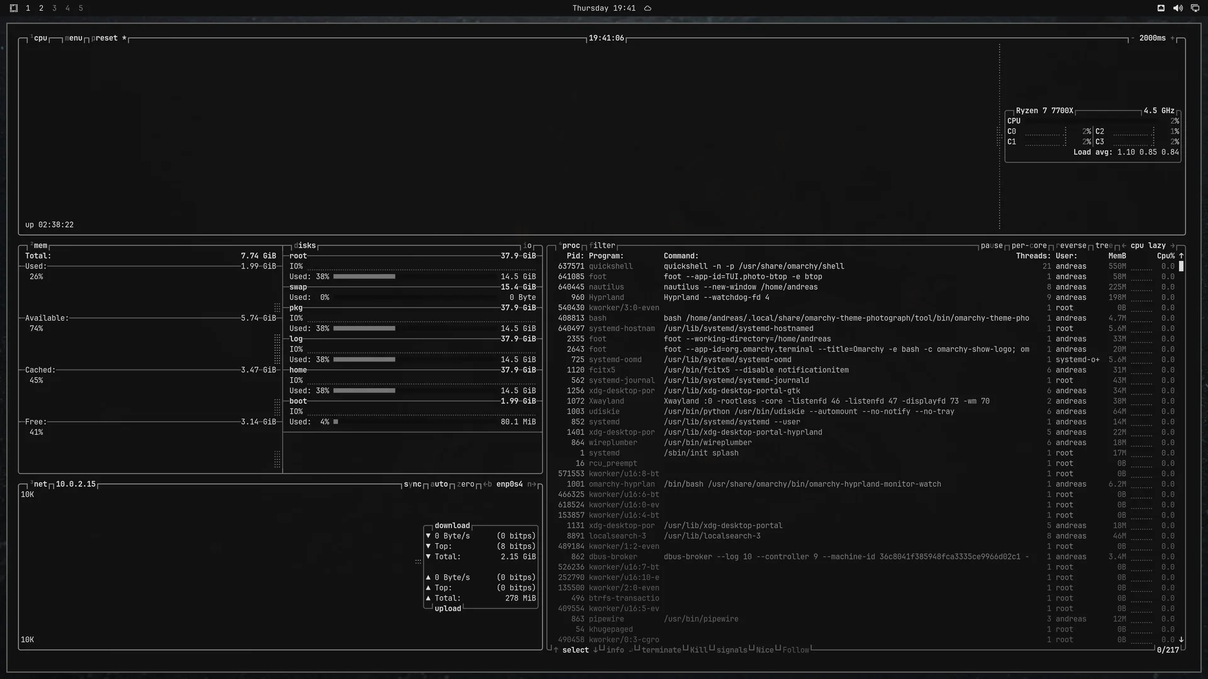Open the launcher icon at top-left corner

(x=13, y=8)
